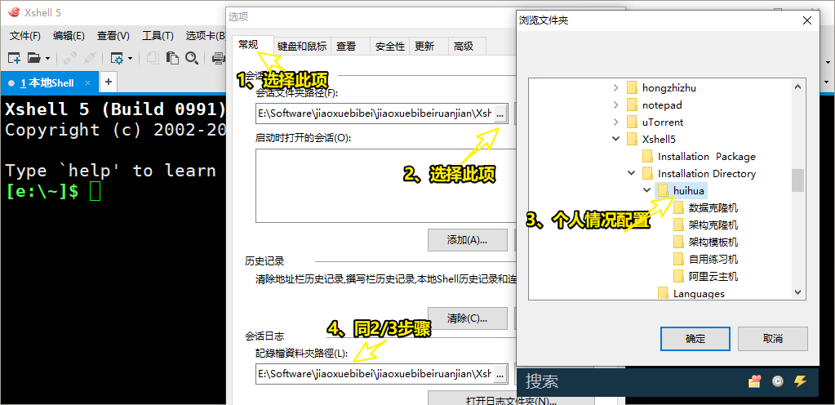
Task: Select the Languages folder
Action: (699, 293)
